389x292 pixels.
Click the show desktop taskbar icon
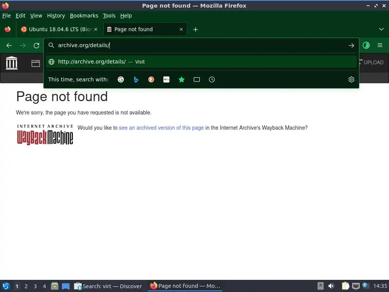(66, 286)
